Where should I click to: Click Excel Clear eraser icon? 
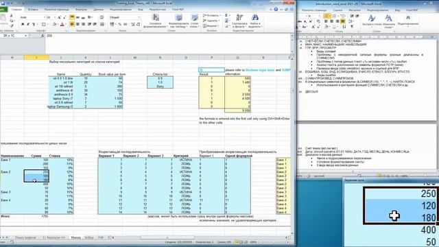[x=226, y=26]
